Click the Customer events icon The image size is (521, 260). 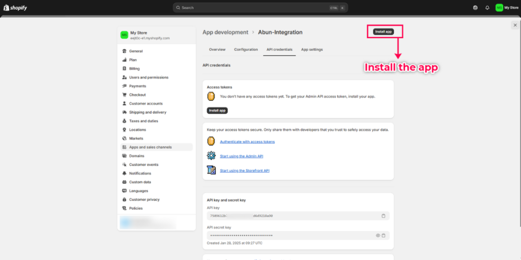pyautogui.click(x=124, y=165)
